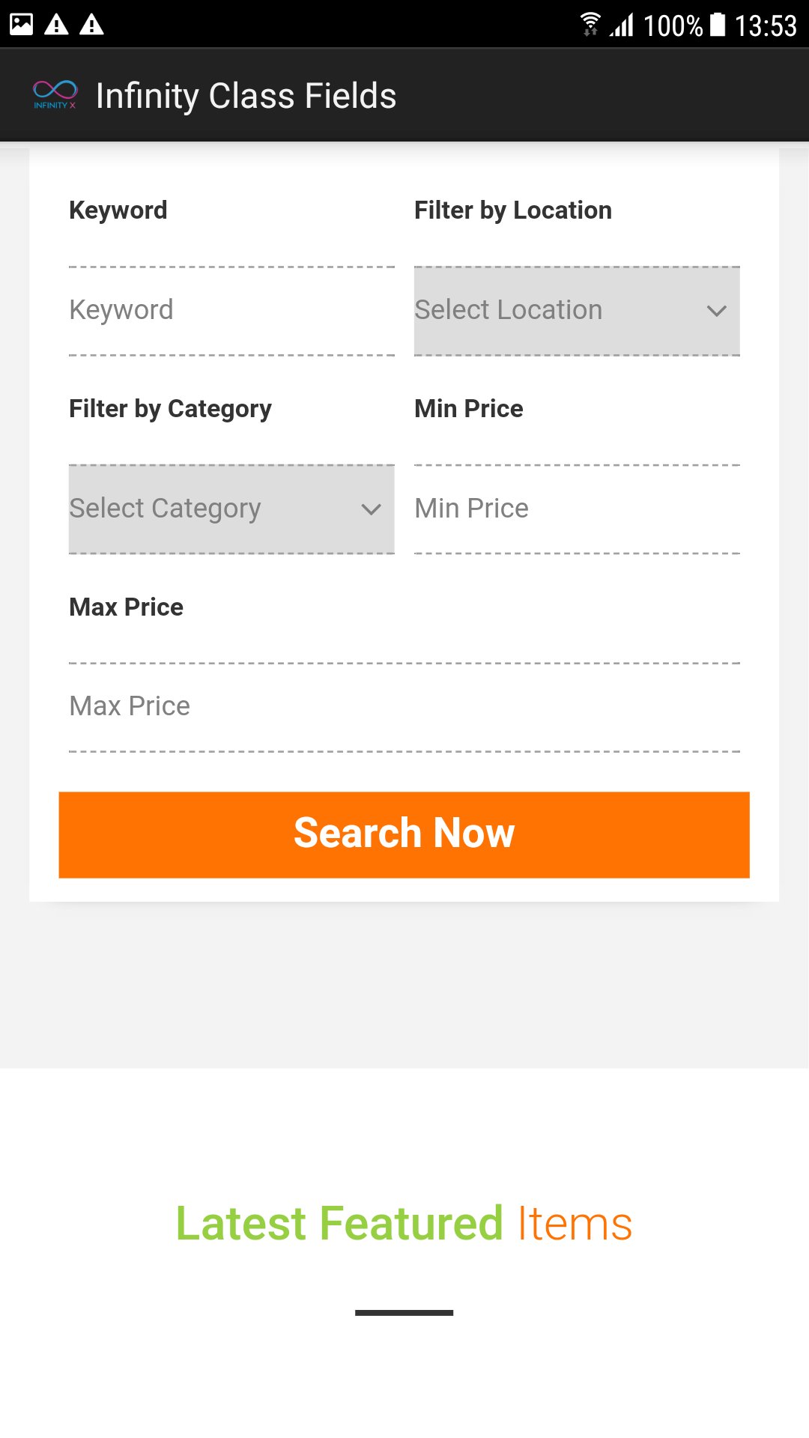The image size is (809, 1438).
Task: Tap the picture notification icon in status bar
Action: tap(21, 25)
